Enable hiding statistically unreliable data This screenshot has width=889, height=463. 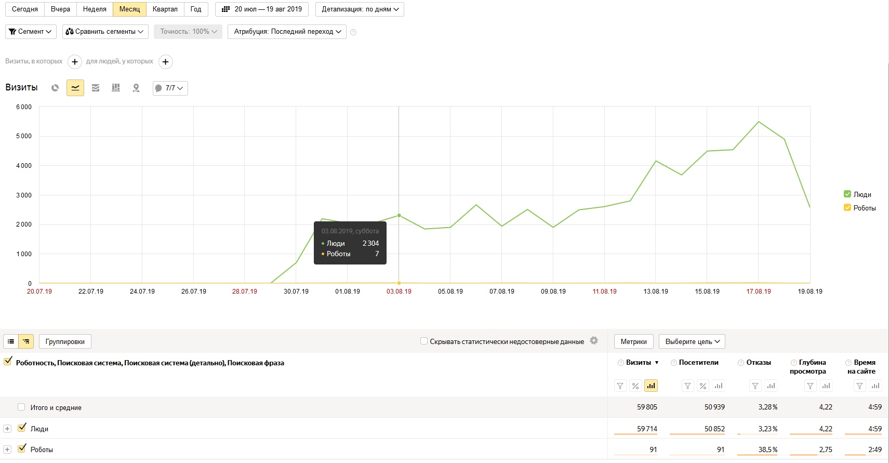[424, 341]
